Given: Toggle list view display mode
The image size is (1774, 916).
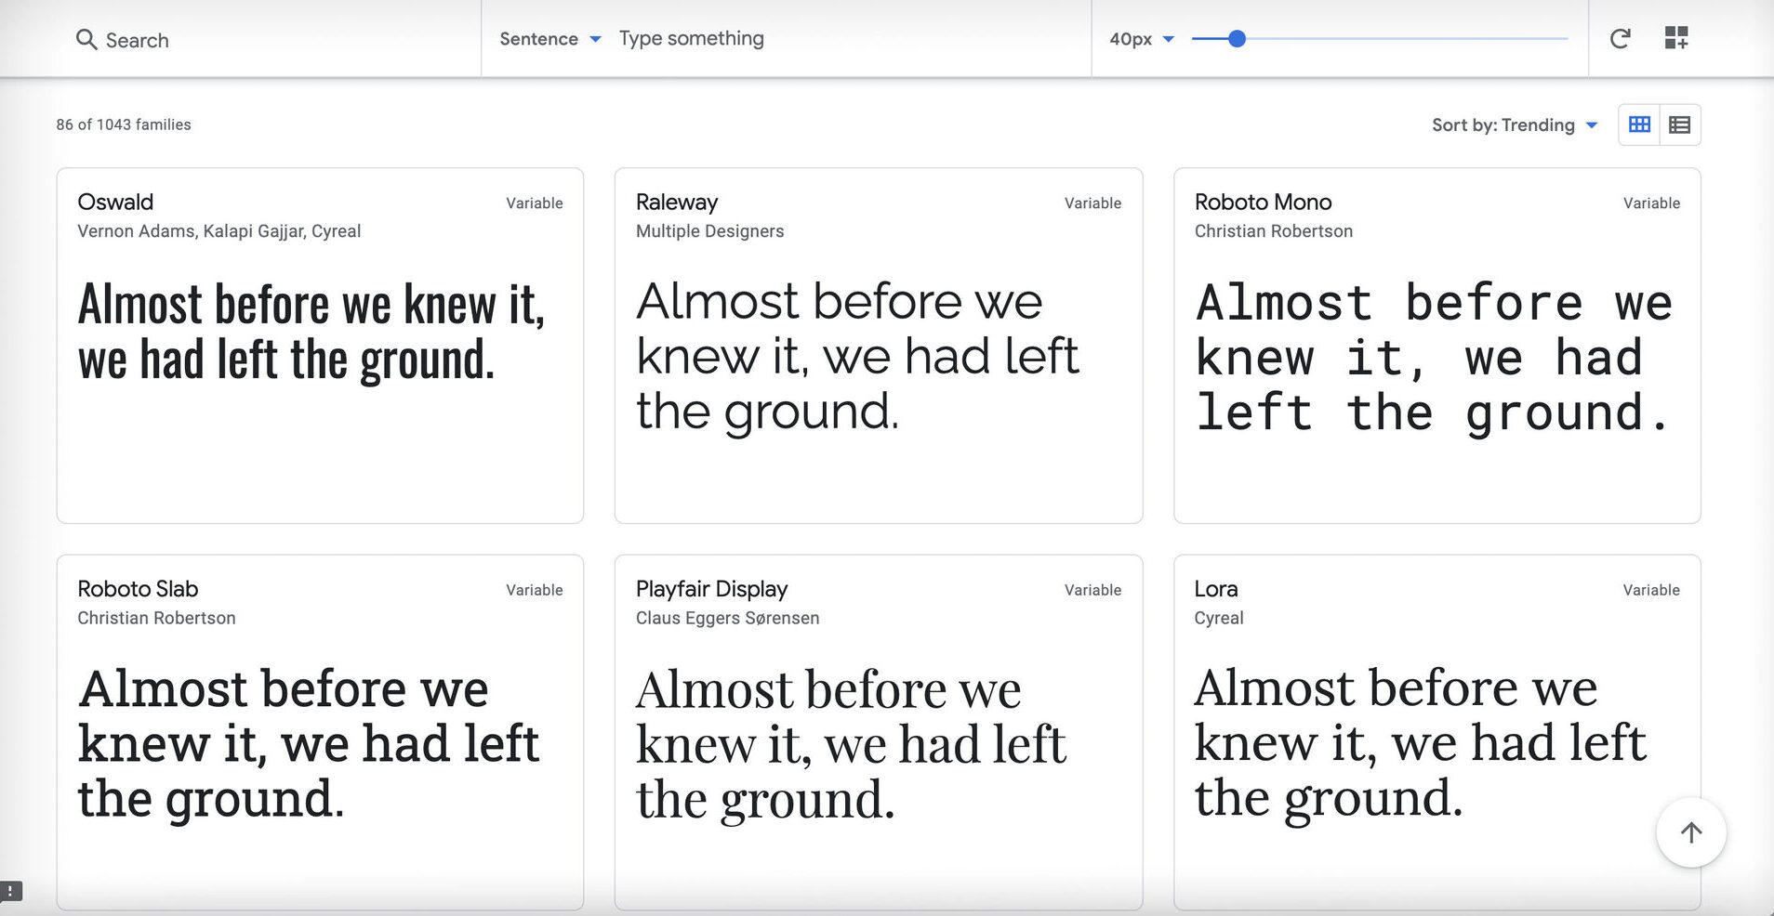Looking at the screenshot, I should pyautogui.click(x=1679, y=124).
